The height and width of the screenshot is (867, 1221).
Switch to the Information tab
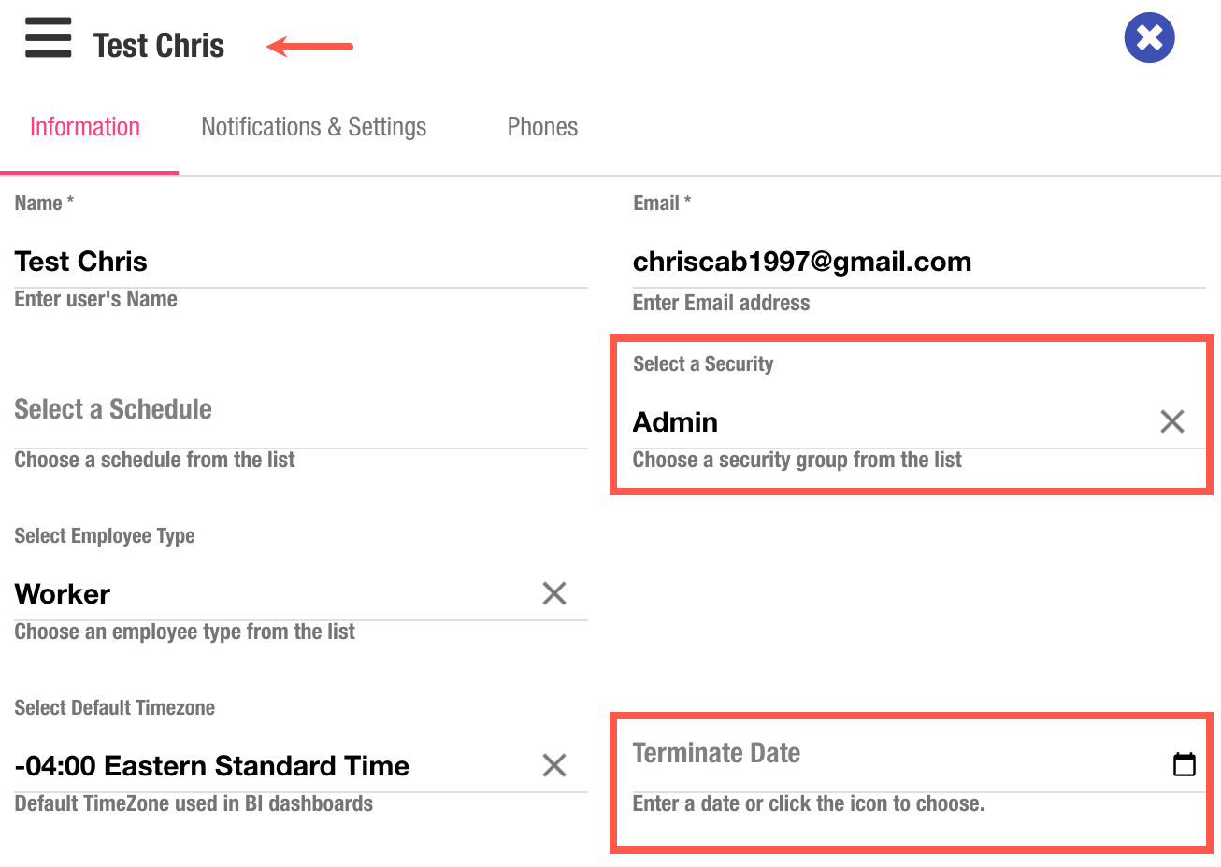[85, 127]
